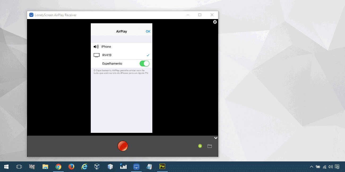Screen dimensions: 345x172
Task: Click the RV419 selected checkmark
Action: point(148,55)
